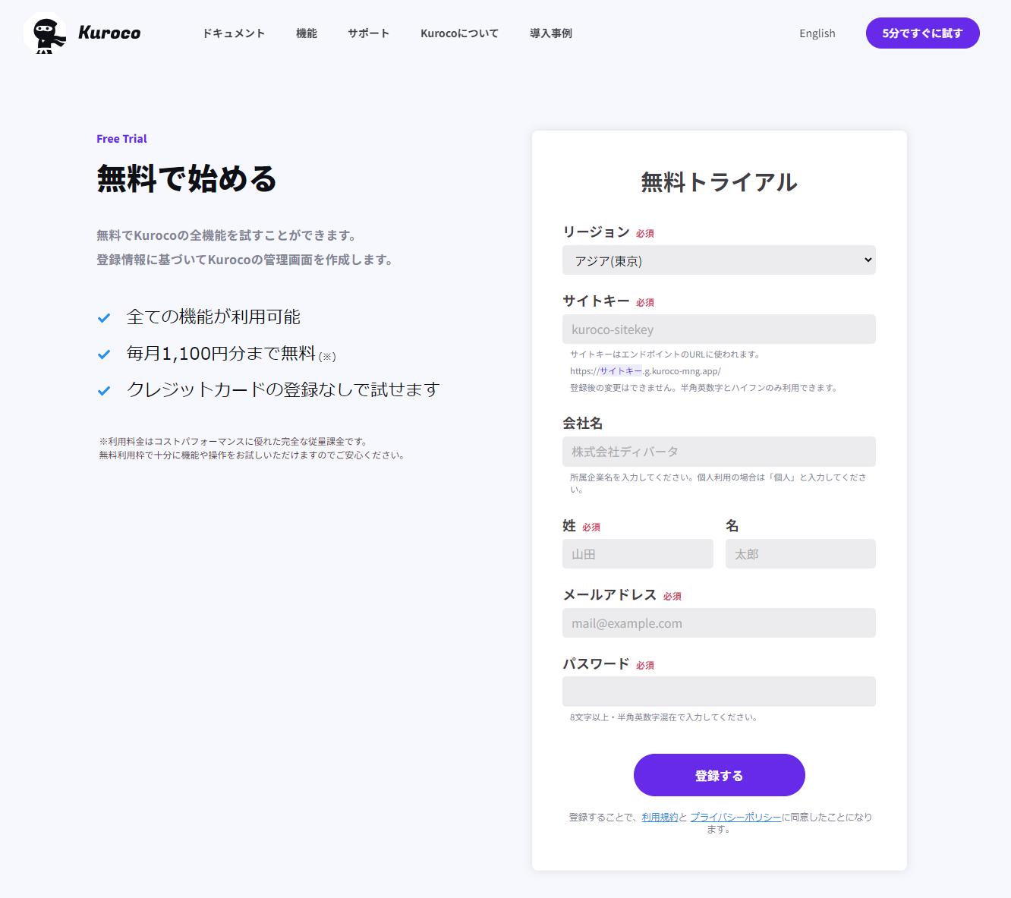Focus the サイトキー input field
This screenshot has height=898, width=1011.
(719, 329)
